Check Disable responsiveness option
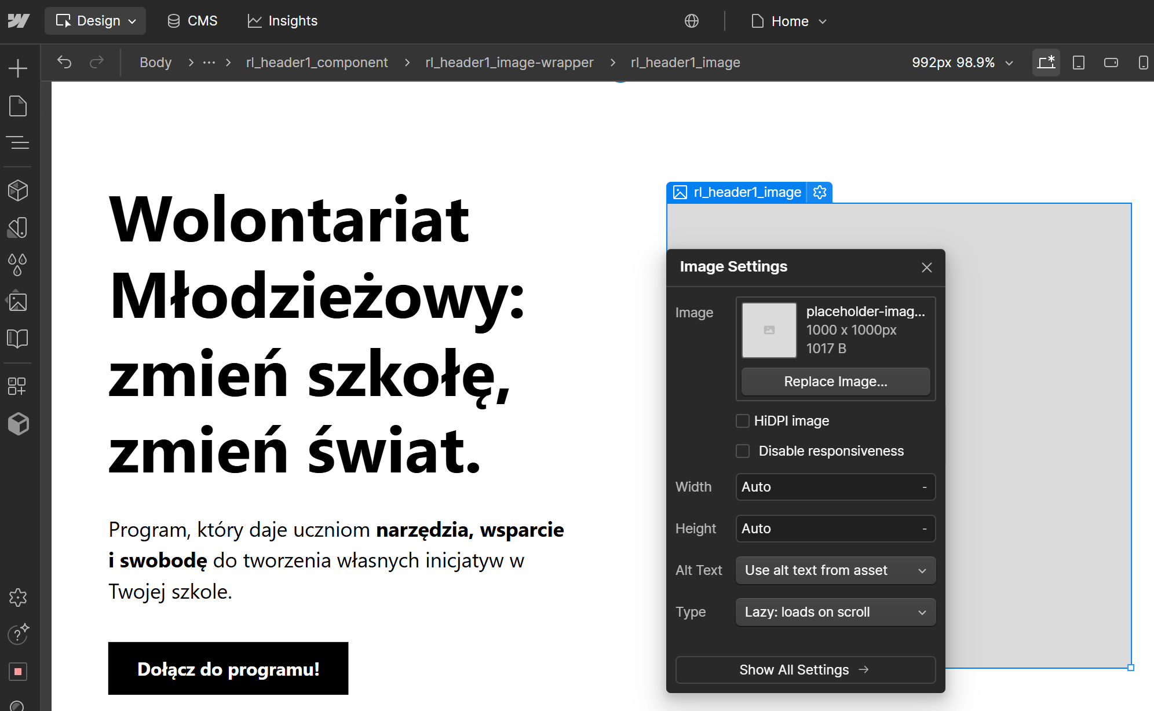Screen dimensions: 1154x711 point(743,451)
